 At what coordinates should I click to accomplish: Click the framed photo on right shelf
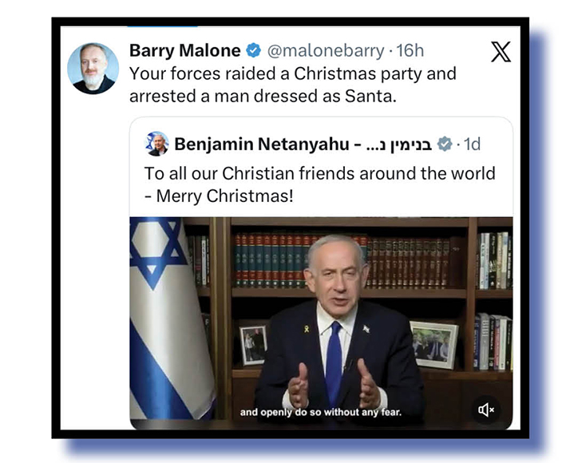(434, 345)
